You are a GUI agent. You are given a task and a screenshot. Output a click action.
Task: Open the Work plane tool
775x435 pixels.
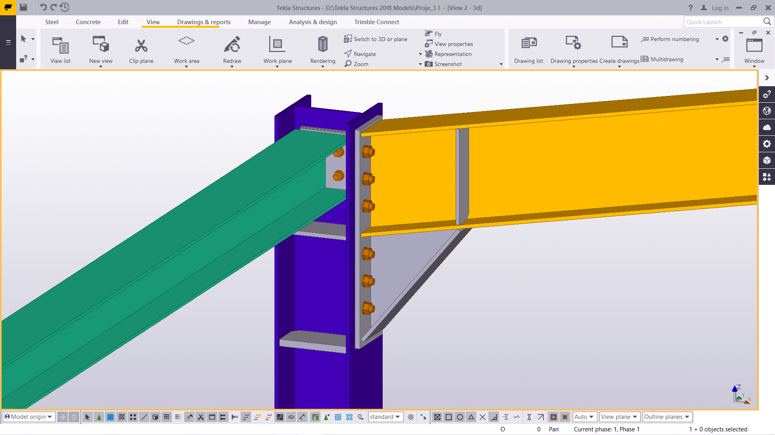(277, 44)
